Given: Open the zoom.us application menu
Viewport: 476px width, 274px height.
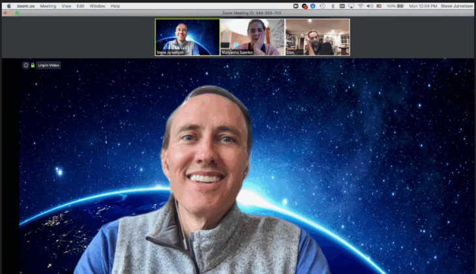Looking at the screenshot, I should [25, 6].
